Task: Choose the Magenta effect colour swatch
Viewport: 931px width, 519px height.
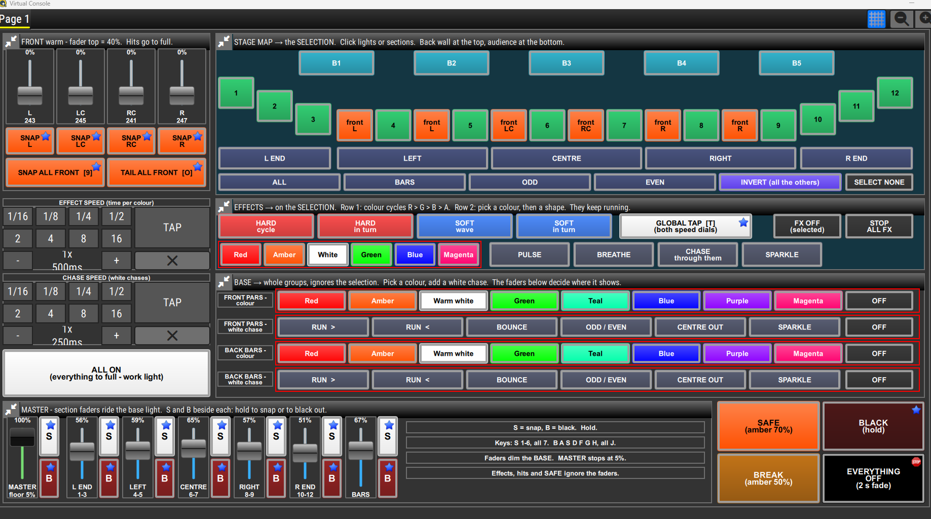Action: [458, 254]
